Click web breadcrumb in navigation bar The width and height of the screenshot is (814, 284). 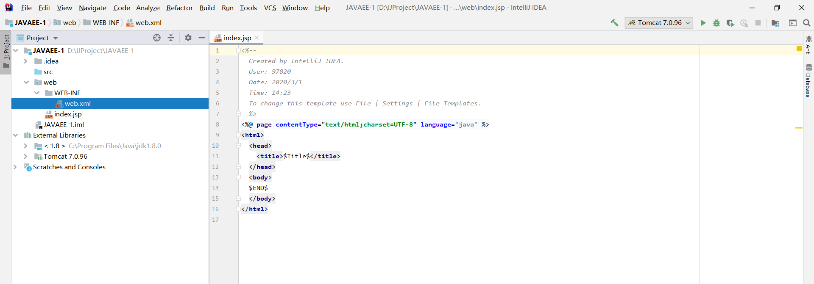click(x=65, y=23)
